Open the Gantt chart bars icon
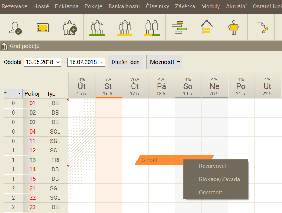This screenshot has height=213, width=282. [x=179, y=28]
